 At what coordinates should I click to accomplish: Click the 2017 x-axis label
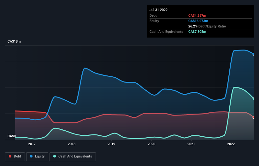point(32,144)
